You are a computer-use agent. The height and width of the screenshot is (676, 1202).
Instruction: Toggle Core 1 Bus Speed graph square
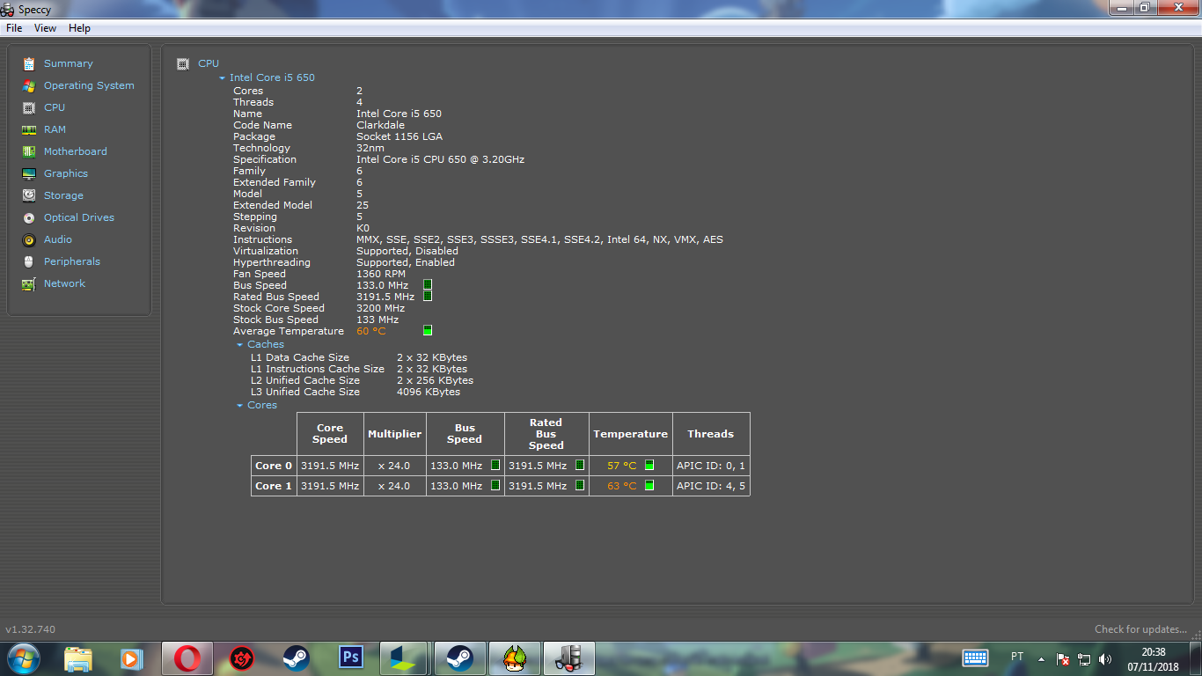(x=495, y=486)
